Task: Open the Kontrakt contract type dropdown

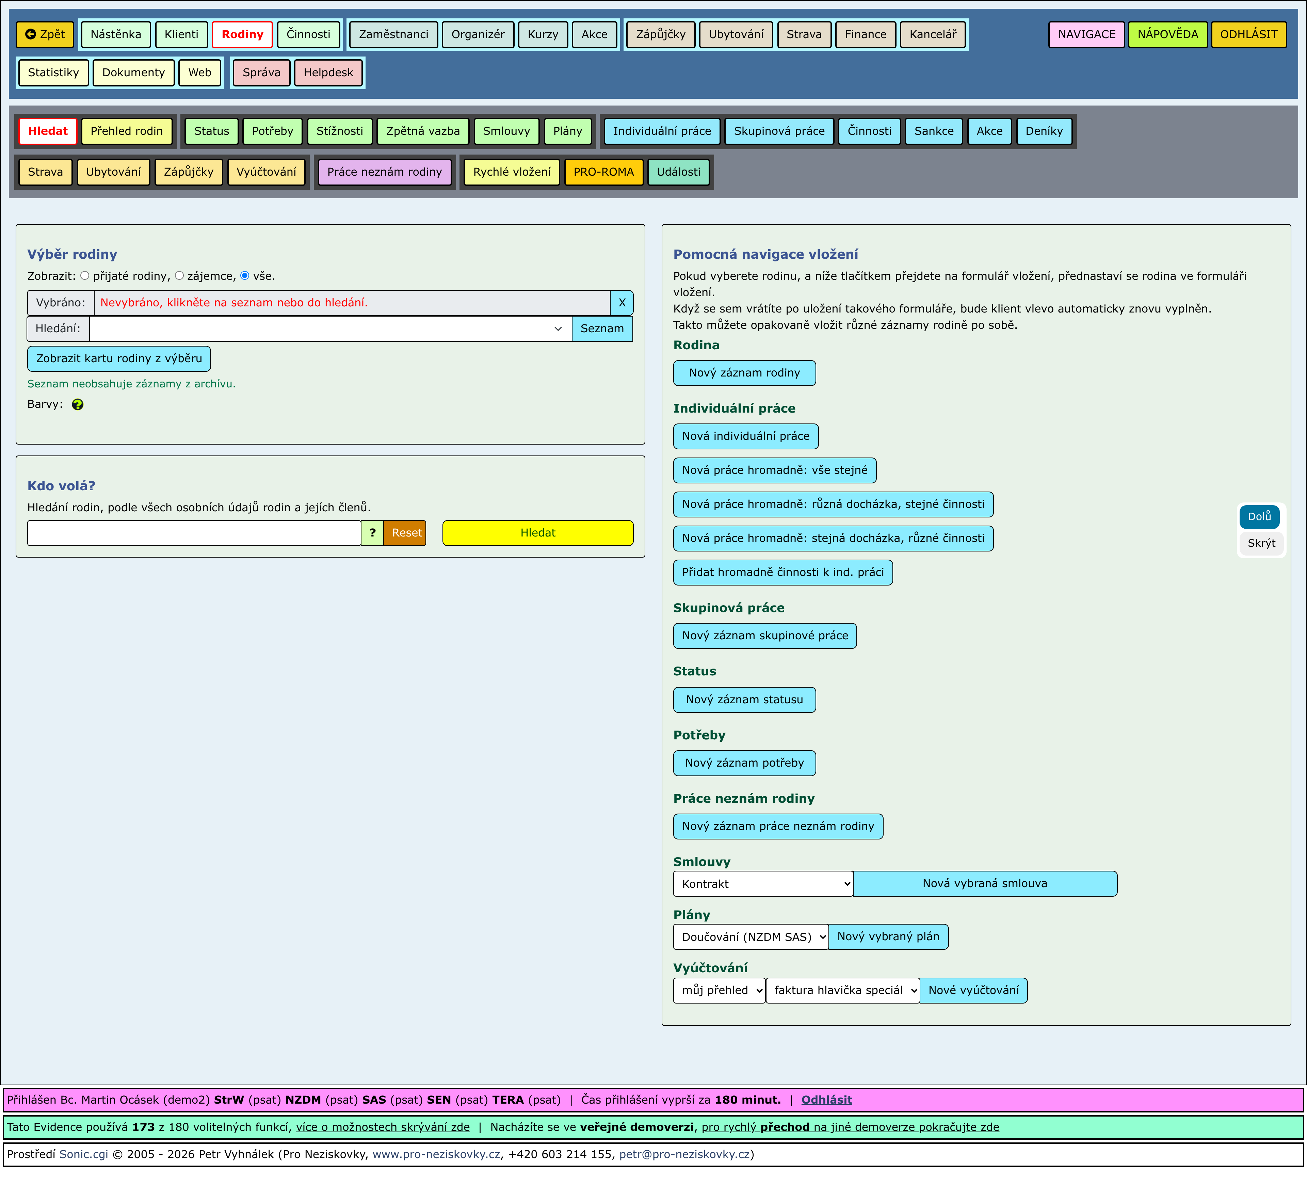Action: coord(762,884)
